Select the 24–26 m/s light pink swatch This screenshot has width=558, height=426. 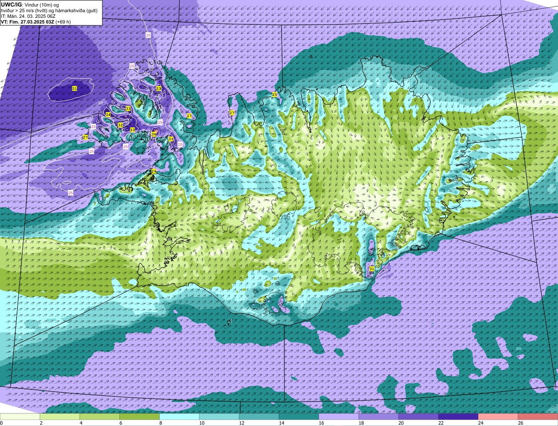pos(498,416)
